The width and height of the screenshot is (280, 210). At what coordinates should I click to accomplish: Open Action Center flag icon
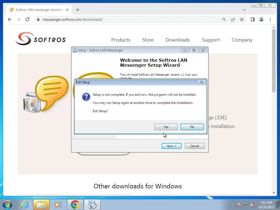point(239,205)
